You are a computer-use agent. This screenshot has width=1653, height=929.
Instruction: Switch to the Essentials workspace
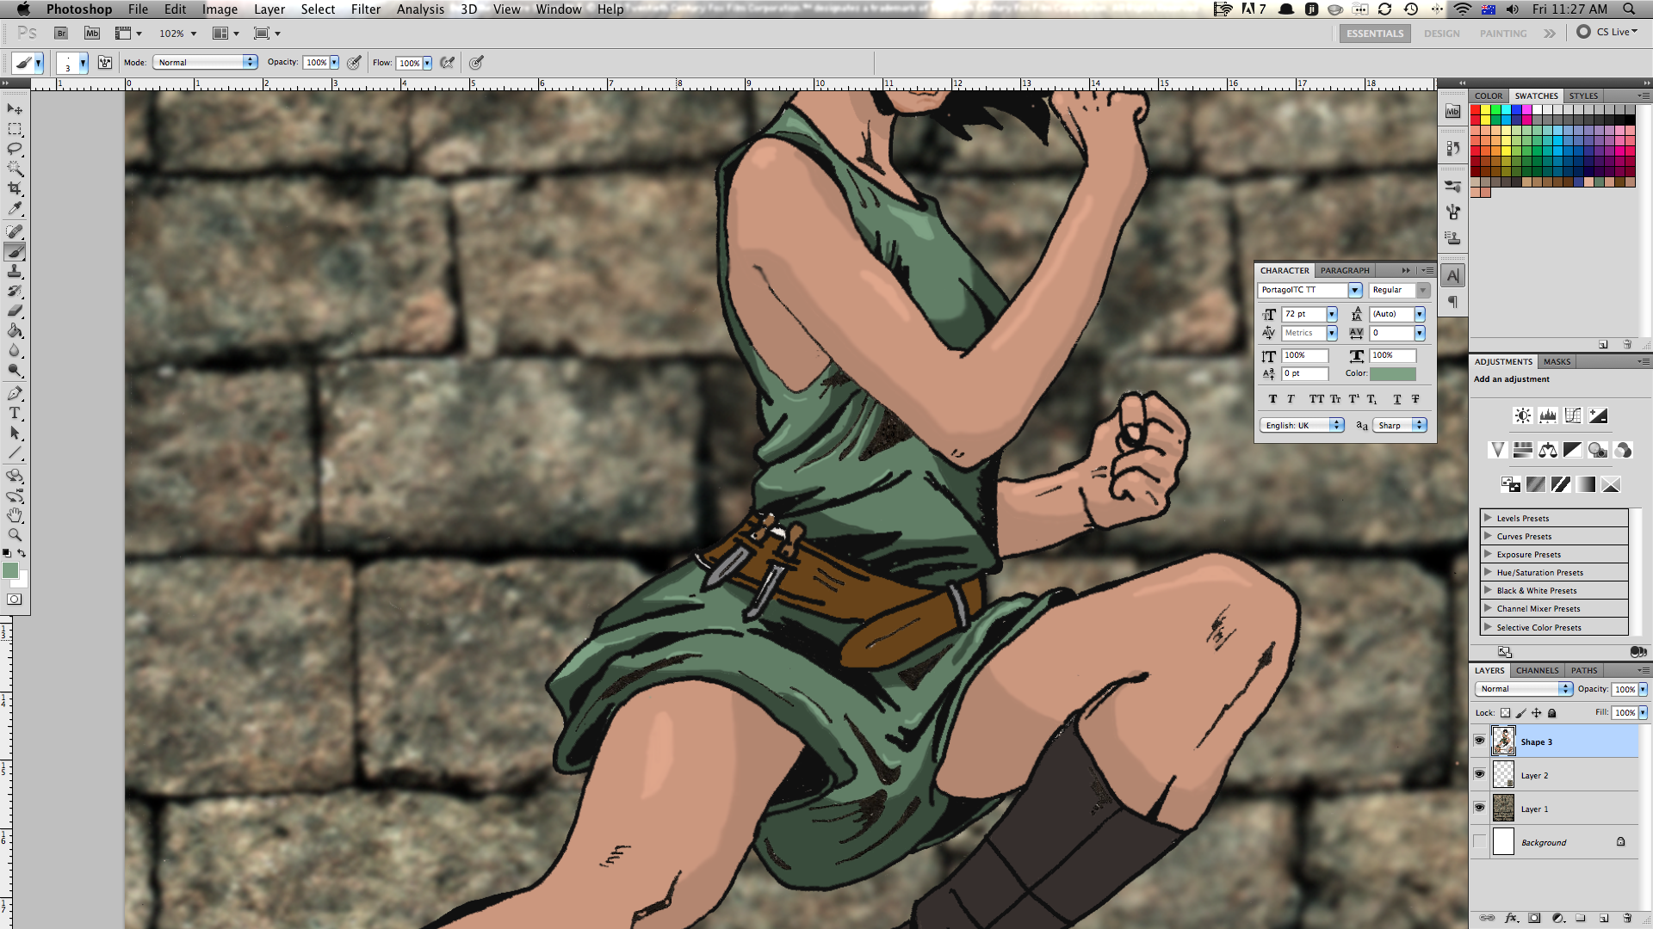click(1375, 34)
